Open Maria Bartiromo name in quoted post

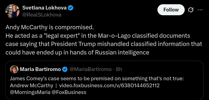(x=40, y=69)
